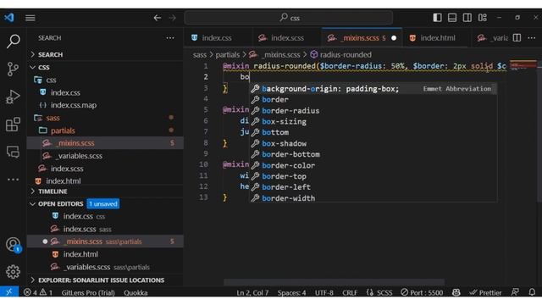The image size is (542, 305).
Task: Open the Customize Layout icon
Action: pyautogui.click(x=483, y=18)
